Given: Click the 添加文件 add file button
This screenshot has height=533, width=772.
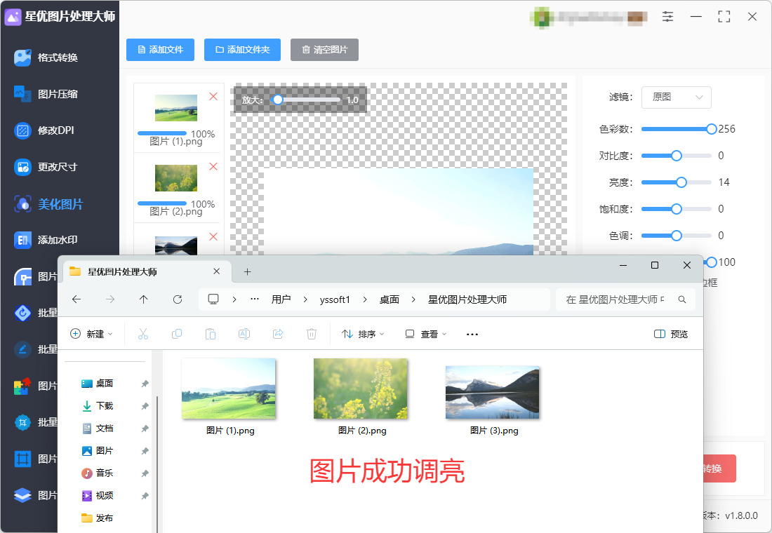Looking at the screenshot, I should coord(160,50).
